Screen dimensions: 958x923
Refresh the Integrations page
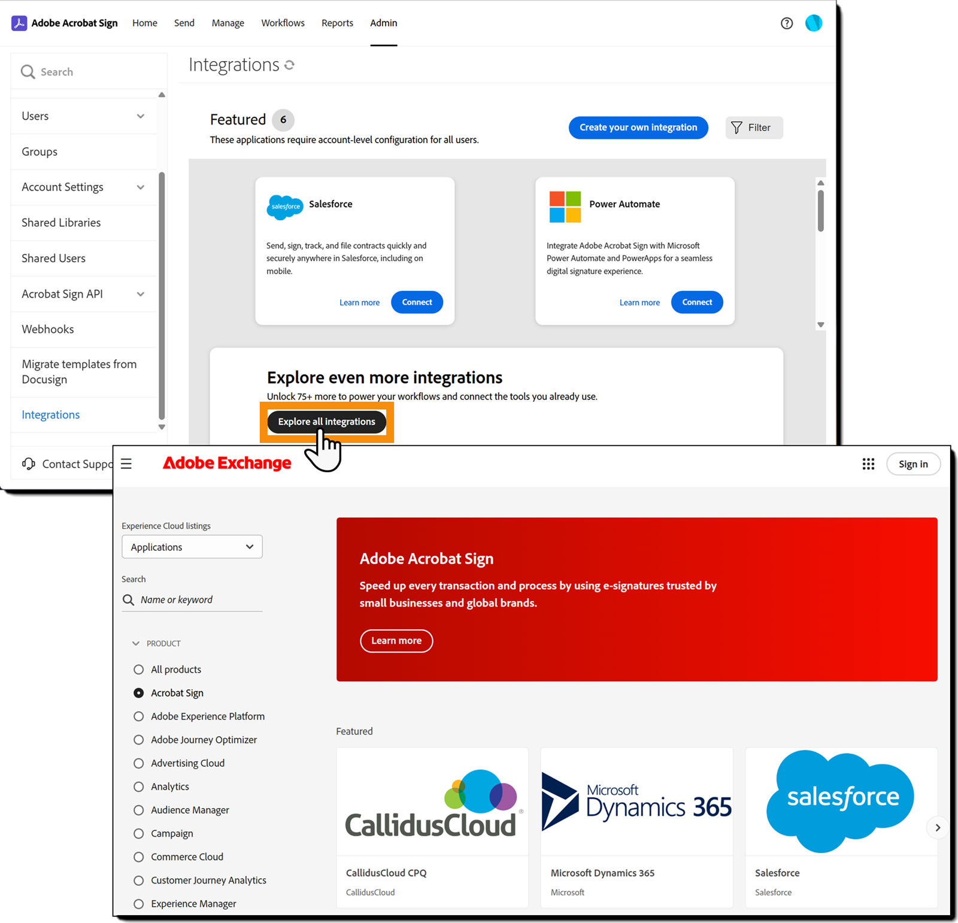tap(290, 65)
